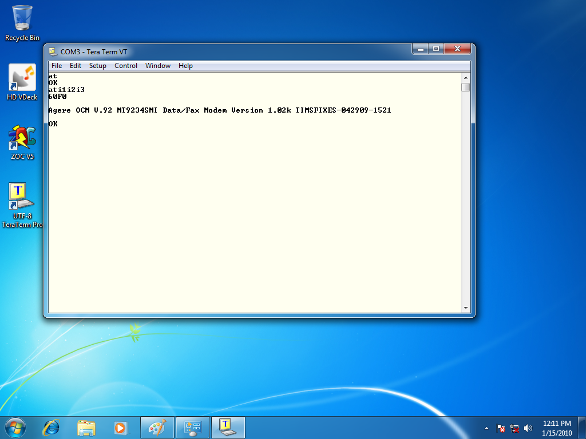Screen dimensions: 586x439
Task: Open the Setup menu
Action: click(x=97, y=66)
